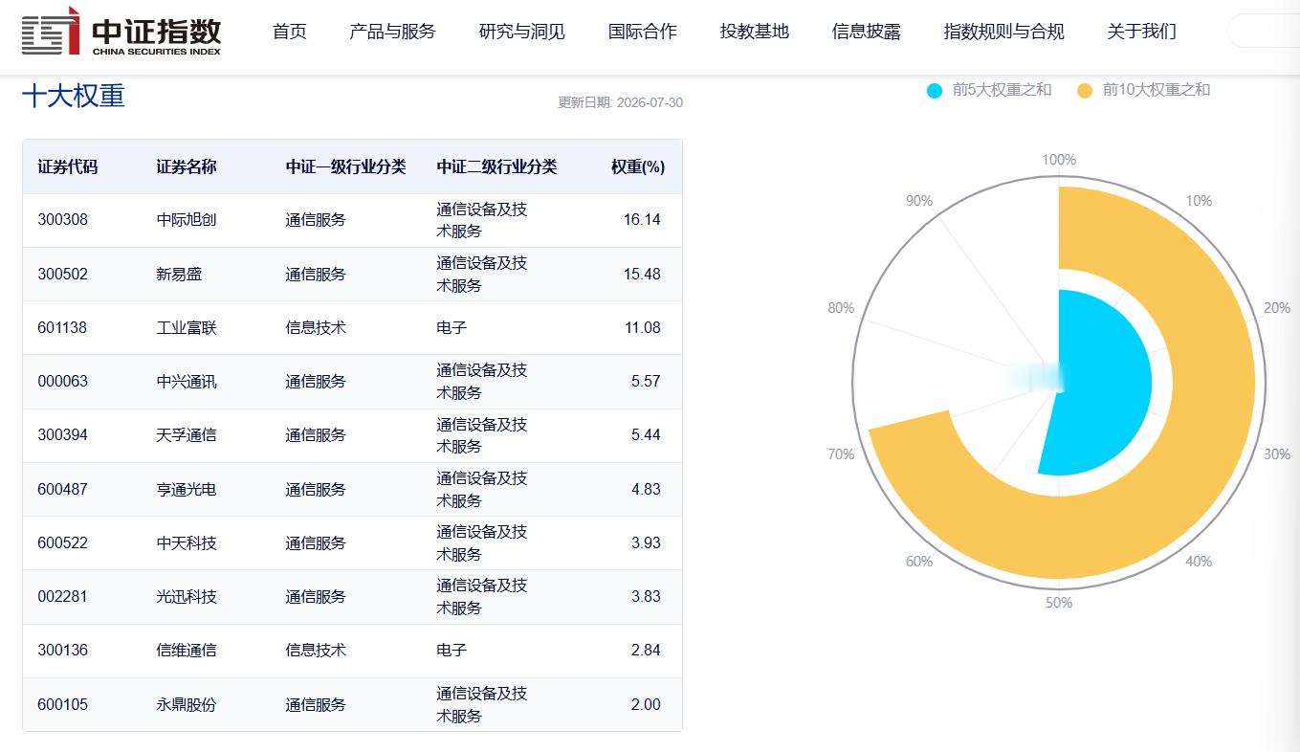Viewport: 1300px width, 752px height.
Task: Select the 国际合作 navigation item
Action: click(x=643, y=32)
